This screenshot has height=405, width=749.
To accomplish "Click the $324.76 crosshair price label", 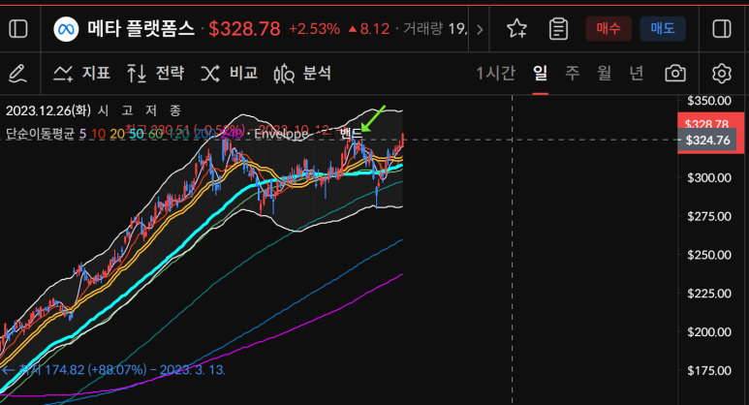I will click(x=707, y=140).
